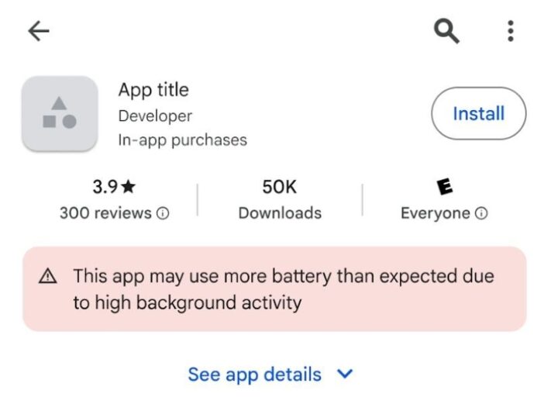Click the In-app purchases label

click(182, 140)
